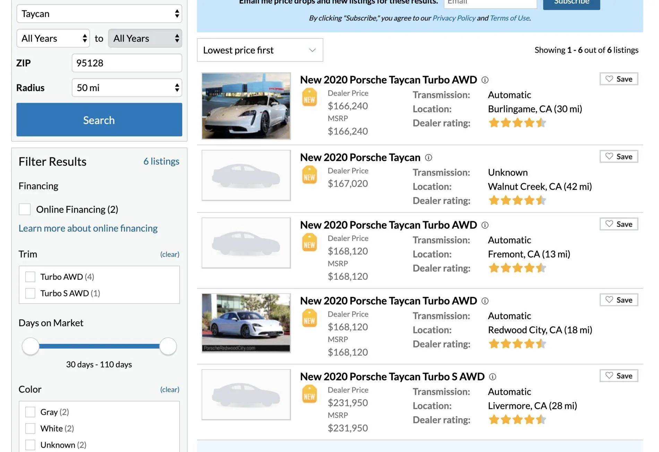Open info icon on the Redwood City Taycan Turbo AWD
659x452 pixels.
point(485,301)
